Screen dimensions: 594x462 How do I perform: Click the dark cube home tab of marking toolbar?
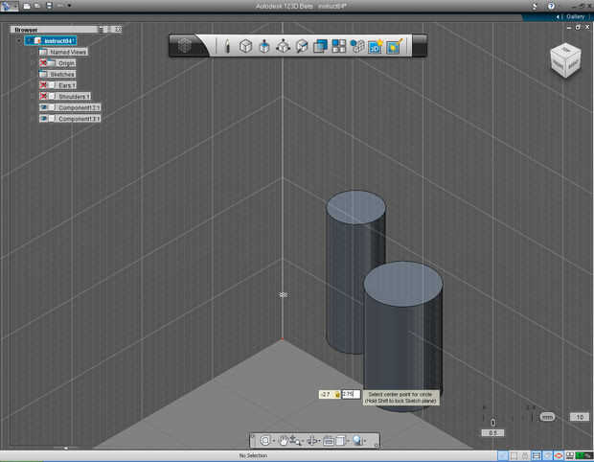click(185, 46)
